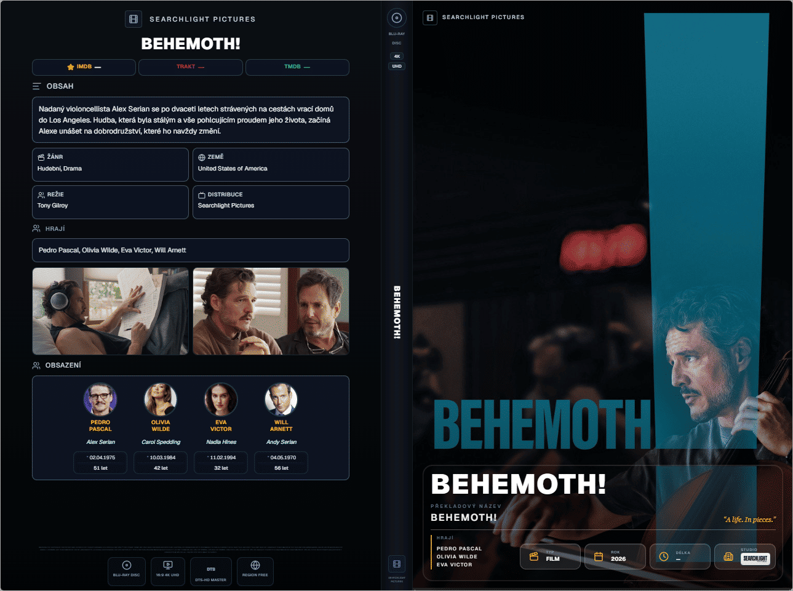Click the screen icon above 16:9 4K UHD

(x=168, y=565)
